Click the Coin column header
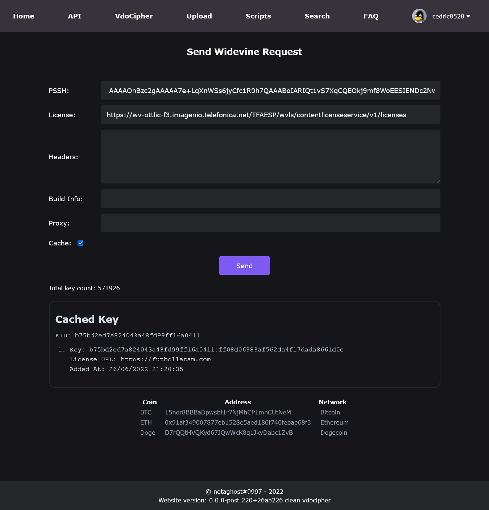 click(150, 402)
